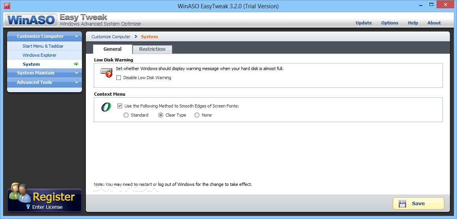
Task: Open the Update menu
Action: point(364,23)
